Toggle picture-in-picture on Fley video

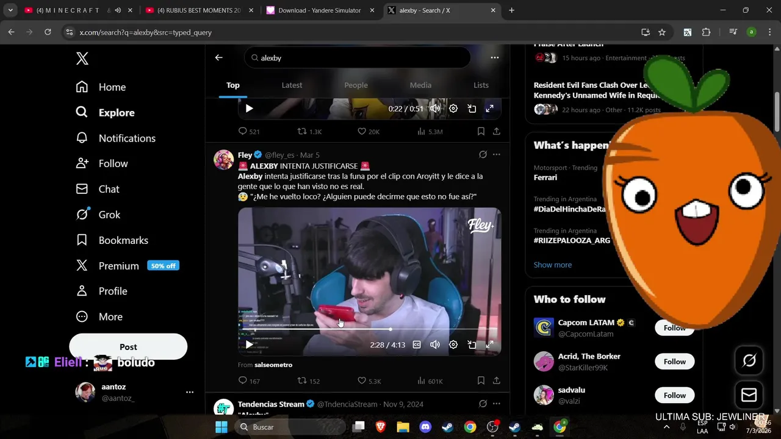(x=472, y=344)
